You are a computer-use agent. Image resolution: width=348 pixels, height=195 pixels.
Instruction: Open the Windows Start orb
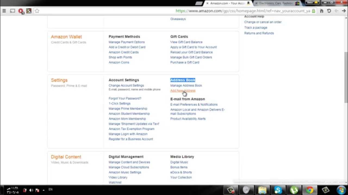pos(341,190)
